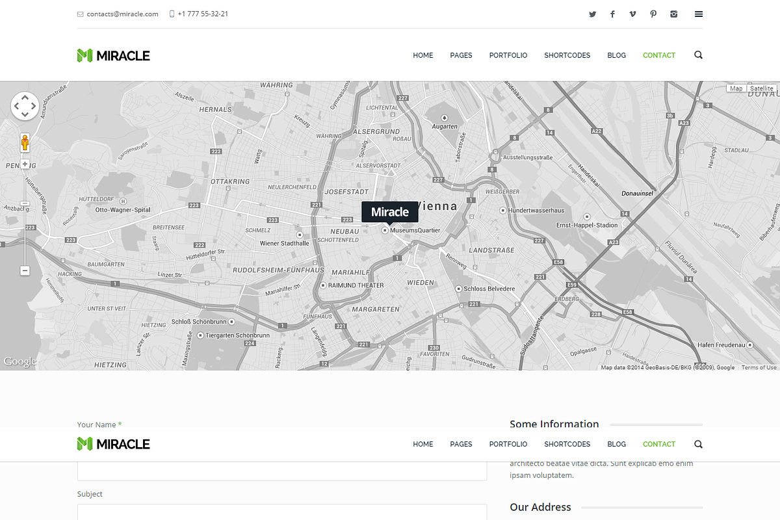The height and width of the screenshot is (520, 780).
Task: Open the hamburger menu icon in top bar
Action: 699,14
